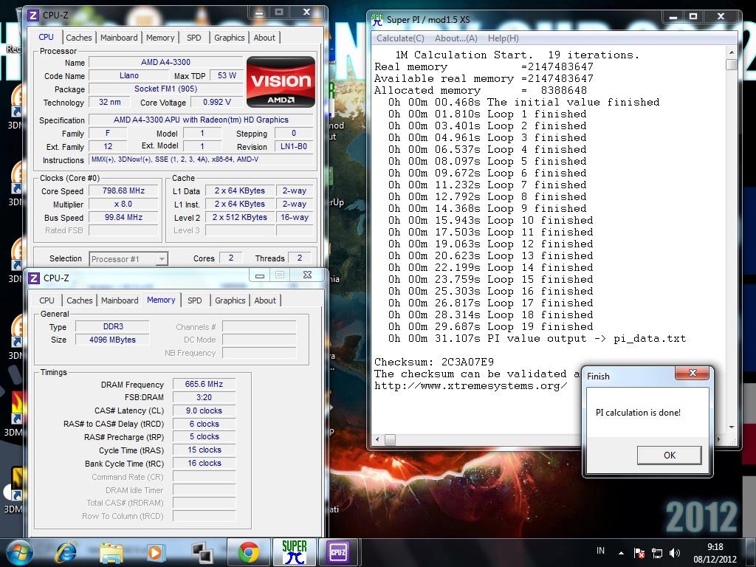Screen dimensions: 756x567
Task: Minimize the lower CPU-Z Memory window
Action: 260,276
